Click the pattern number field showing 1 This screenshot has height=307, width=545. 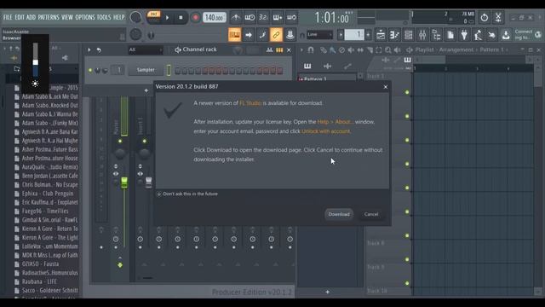[354, 34]
